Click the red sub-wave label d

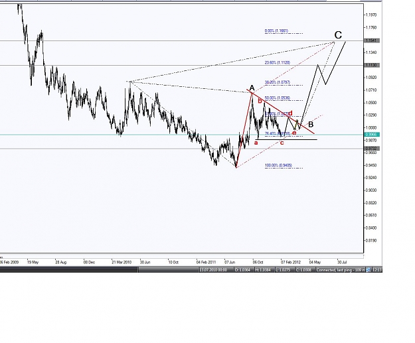click(290, 113)
